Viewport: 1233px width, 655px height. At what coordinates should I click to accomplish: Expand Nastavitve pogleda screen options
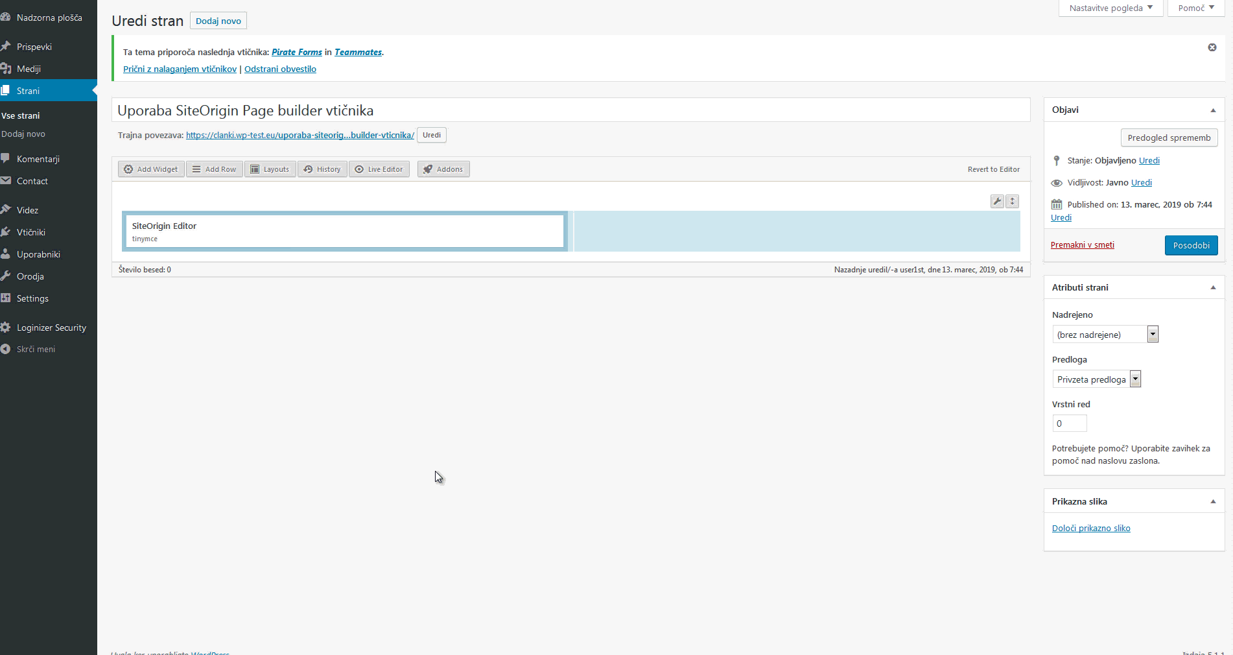(x=1110, y=8)
